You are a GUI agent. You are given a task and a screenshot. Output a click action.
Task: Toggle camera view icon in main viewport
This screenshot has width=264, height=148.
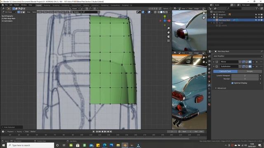168,37
